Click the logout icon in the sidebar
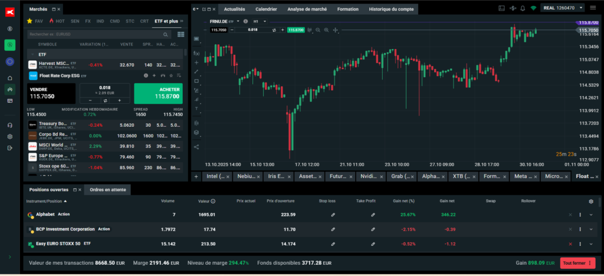Screen dimensions: 604x276 pyautogui.click(x=10, y=148)
